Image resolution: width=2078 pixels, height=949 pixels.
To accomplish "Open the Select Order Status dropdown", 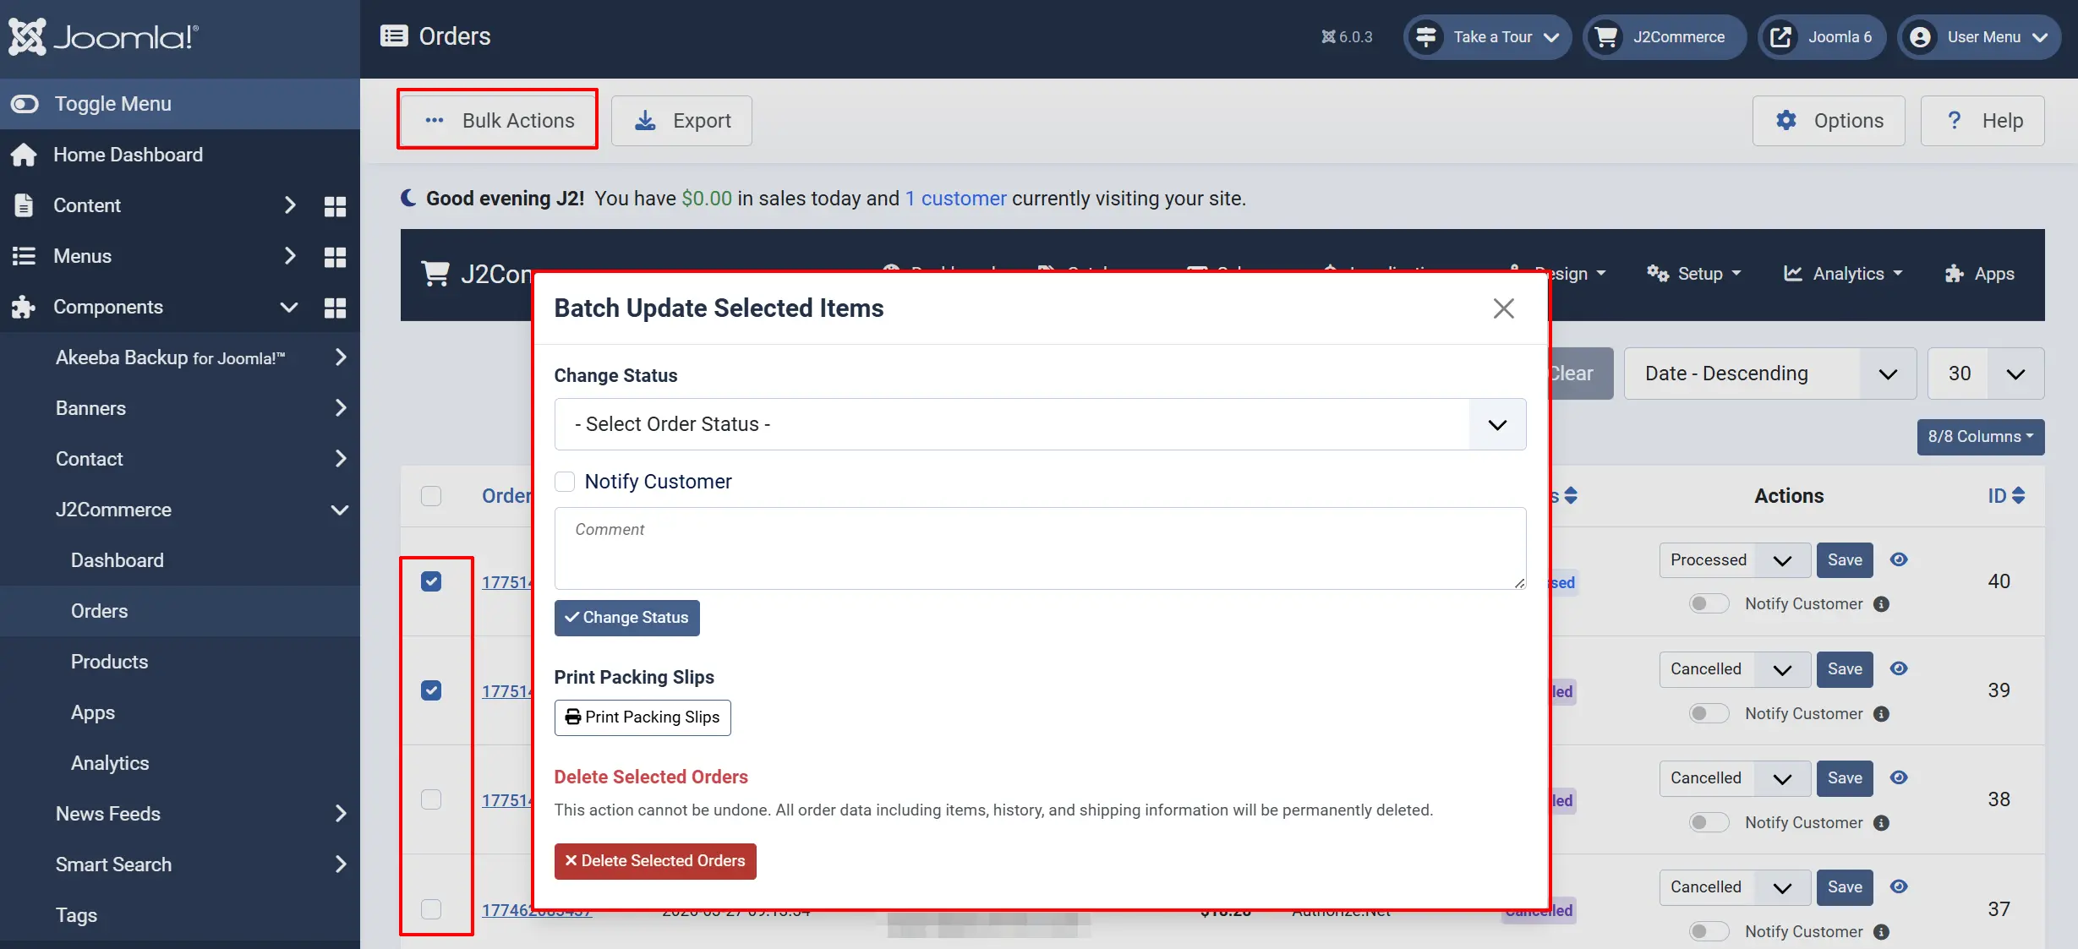I will (x=1040, y=424).
